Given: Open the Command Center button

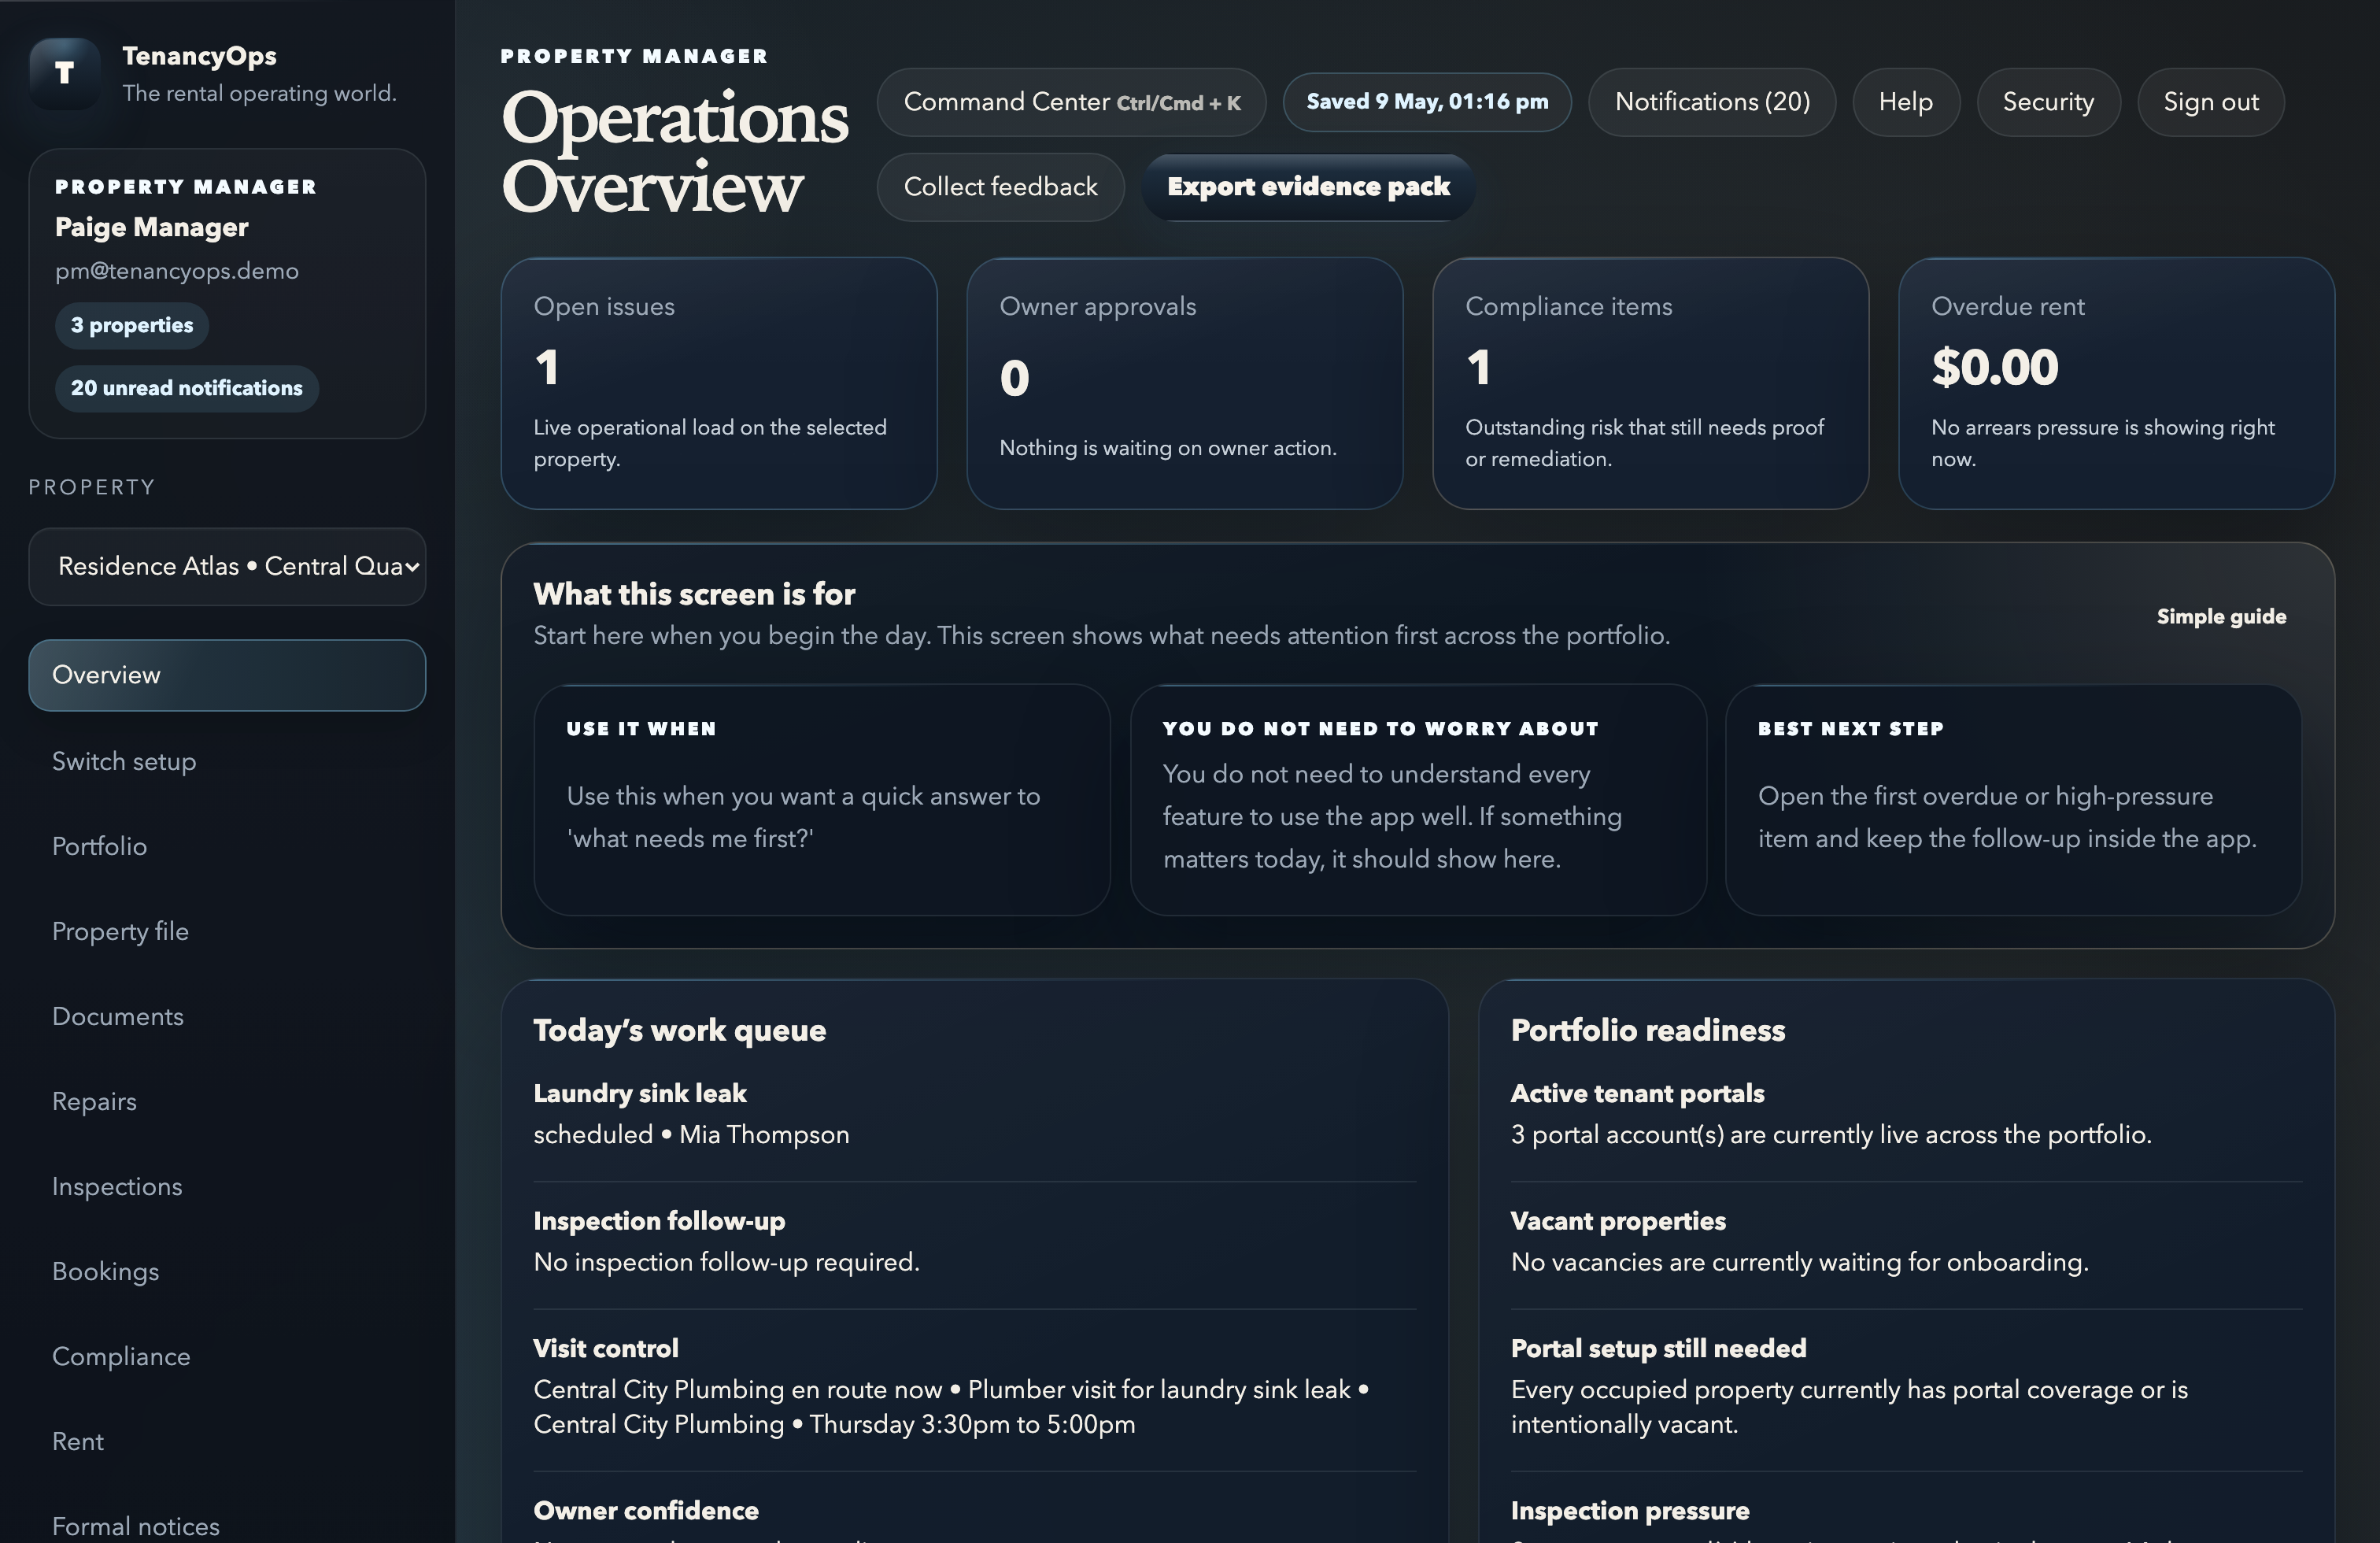Looking at the screenshot, I should coord(1071,102).
